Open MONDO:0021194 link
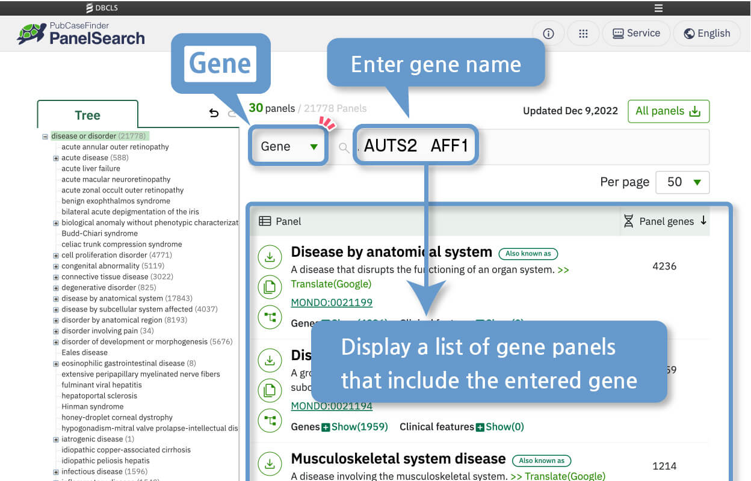This screenshot has height=481, width=751. click(x=332, y=406)
